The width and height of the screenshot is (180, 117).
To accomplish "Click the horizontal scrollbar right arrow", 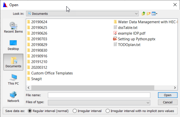I will click(175, 88).
